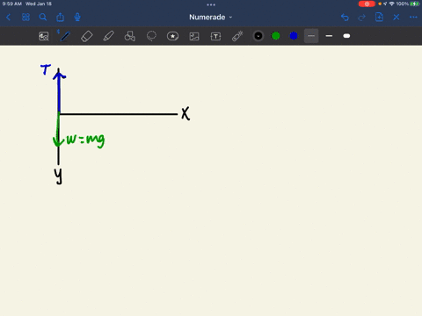422x316 pixels.
Task: Select the medium stroke width
Action: (329, 36)
